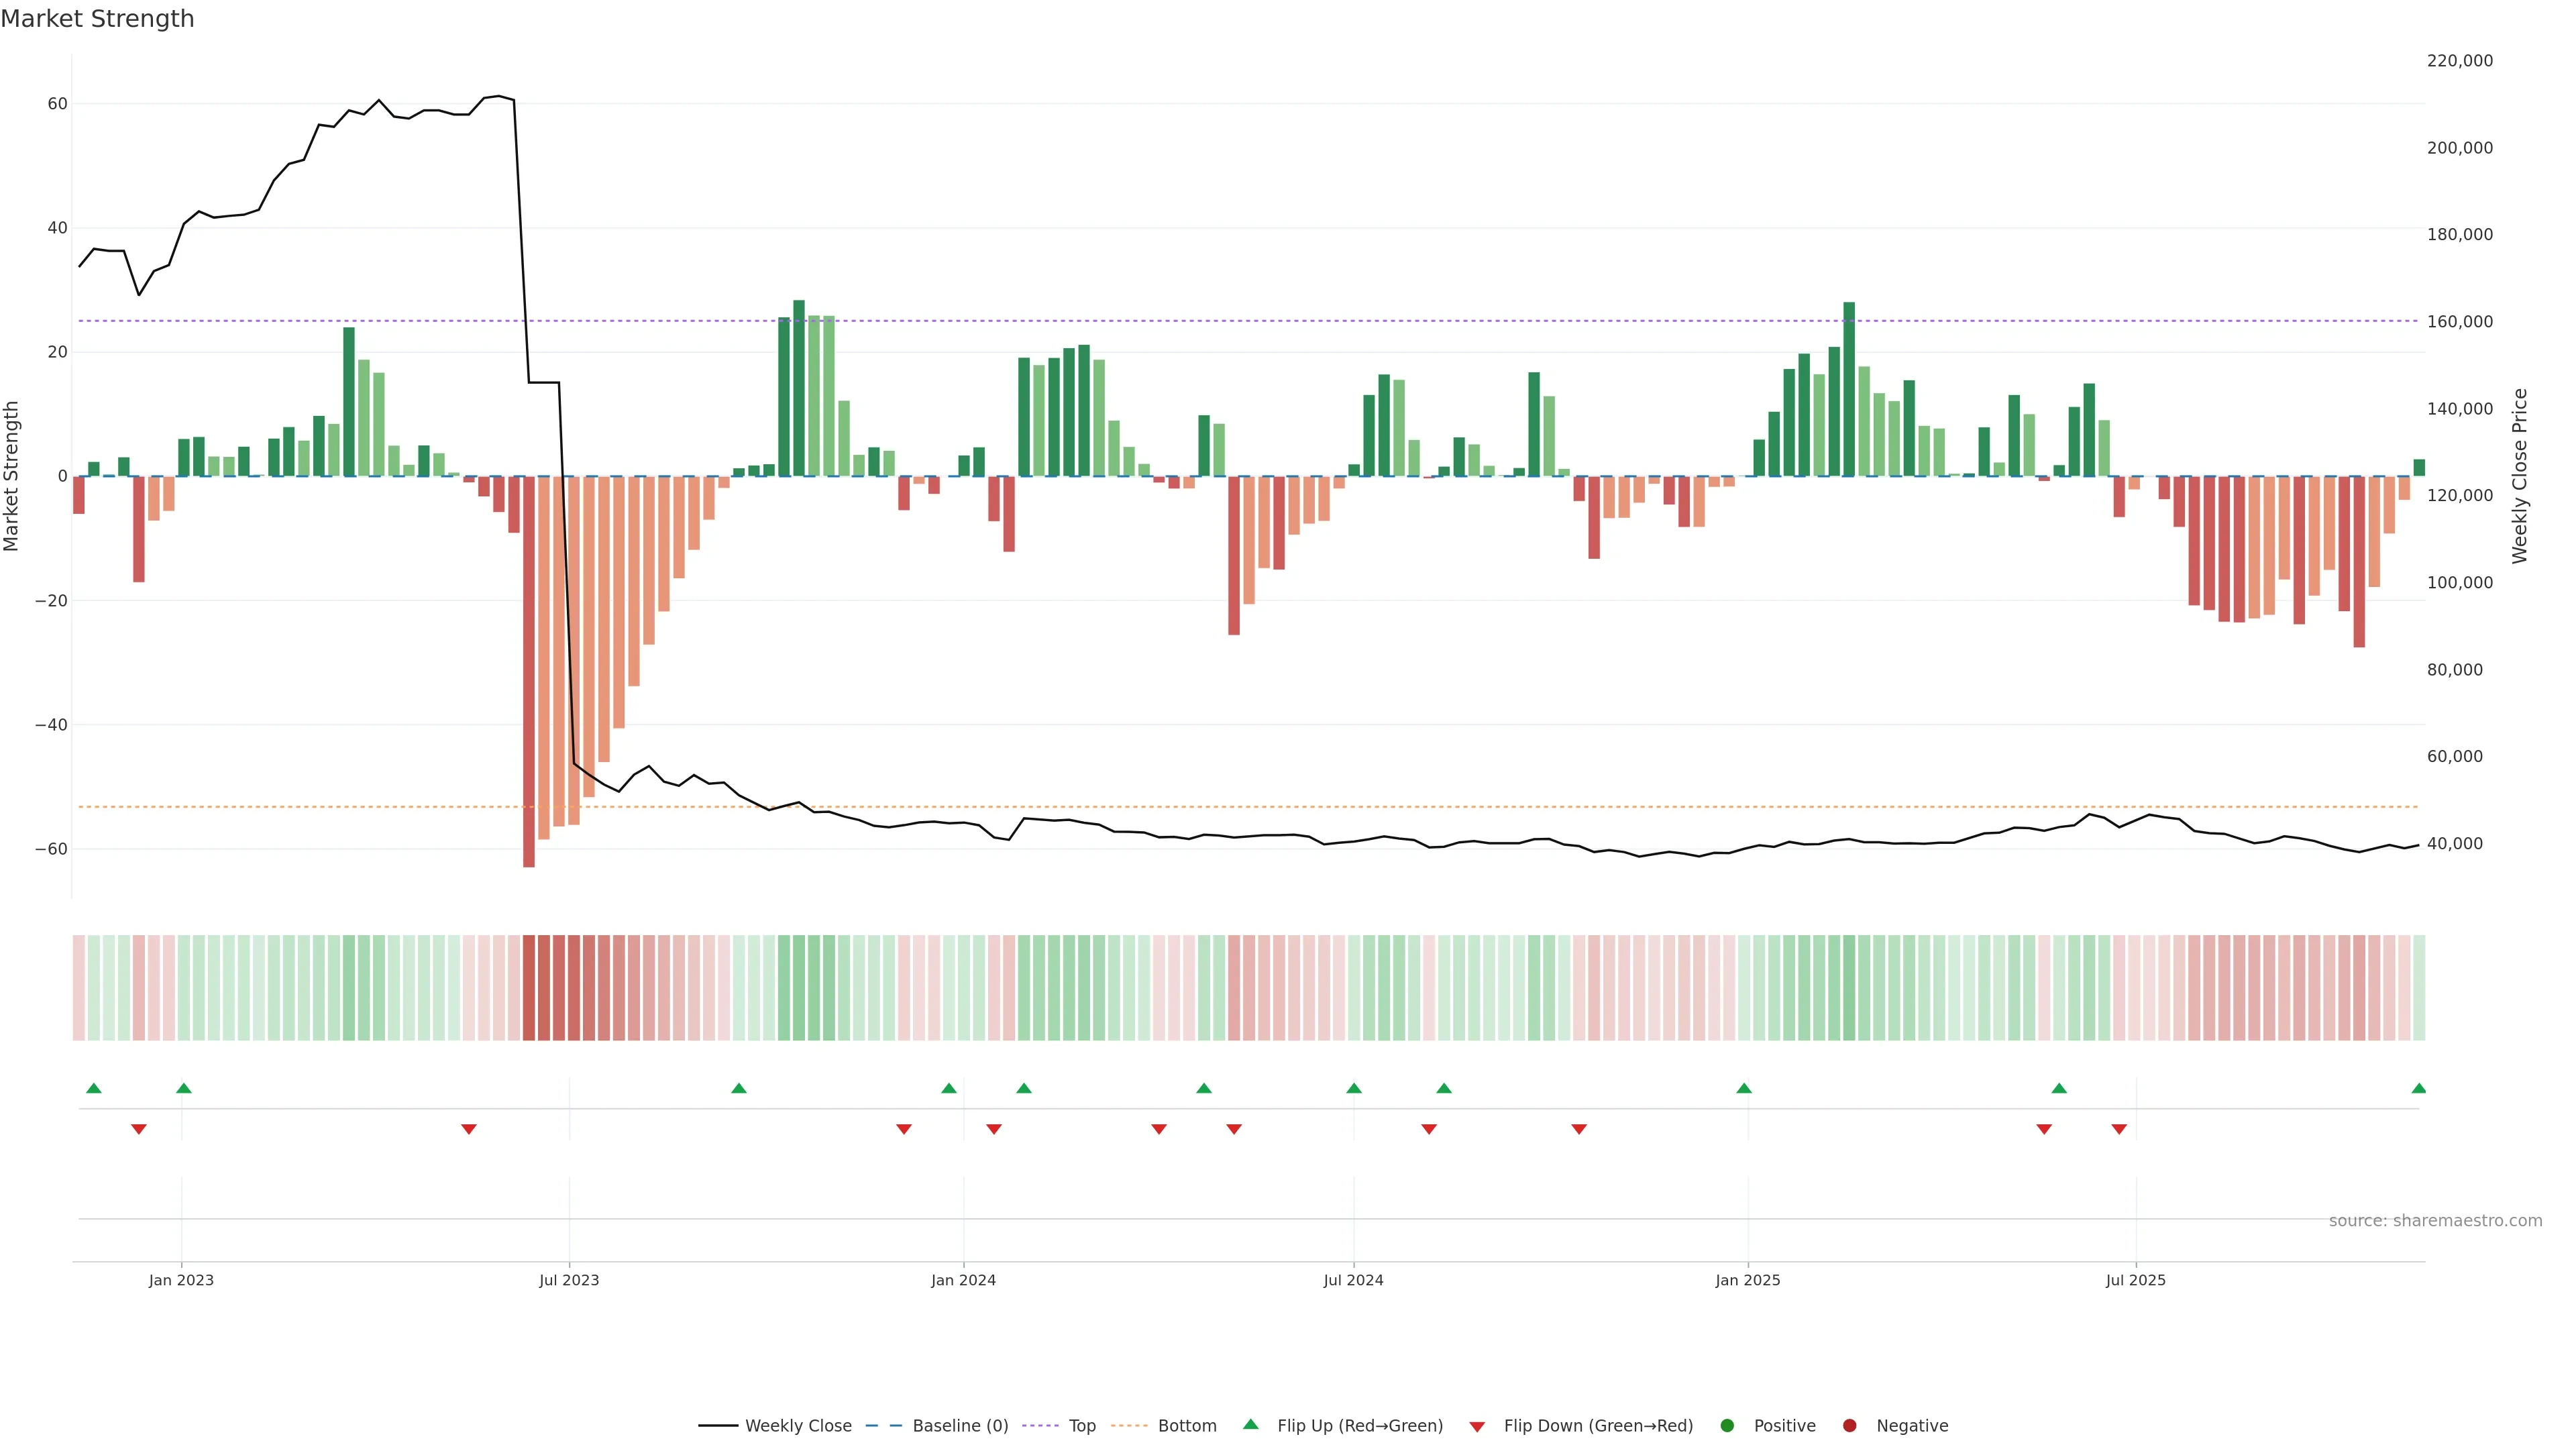Click the Positive green circle legend icon
The height and width of the screenshot is (1449, 2576).
point(1727,1426)
